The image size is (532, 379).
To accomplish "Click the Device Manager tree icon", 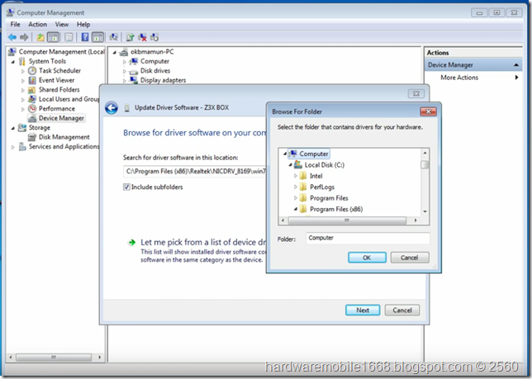I will pos(32,118).
